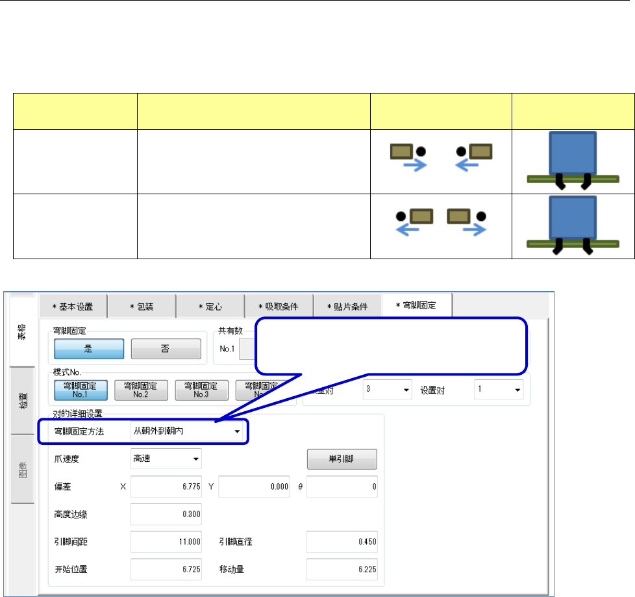Edit the 偏差 θ field

(x=342, y=487)
